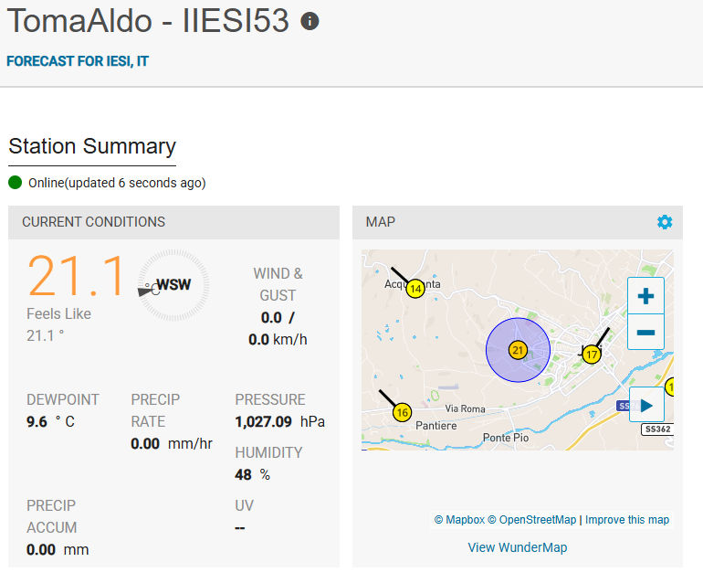Open the map settings gear
Viewport: 703px width, 583px height.
pyautogui.click(x=665, y=222)
